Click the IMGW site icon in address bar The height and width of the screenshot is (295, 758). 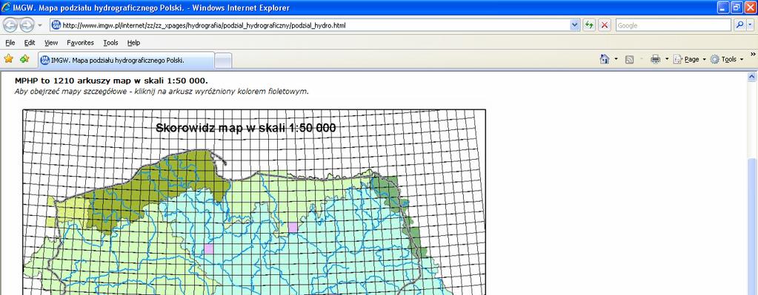pyautogui.click(x=56, y=25)
